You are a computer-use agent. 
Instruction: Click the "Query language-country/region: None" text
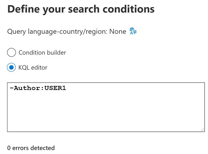pyautogui.click(x=67, y=32)
